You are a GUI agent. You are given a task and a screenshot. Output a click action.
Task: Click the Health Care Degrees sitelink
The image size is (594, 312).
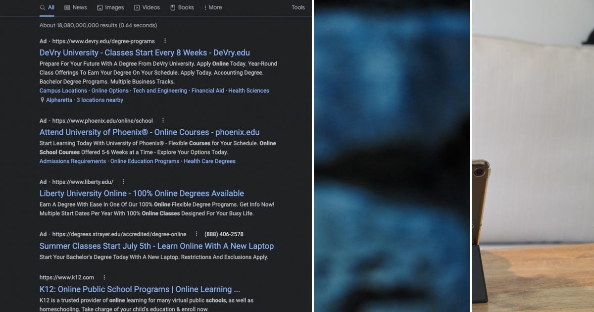point(209,161)
